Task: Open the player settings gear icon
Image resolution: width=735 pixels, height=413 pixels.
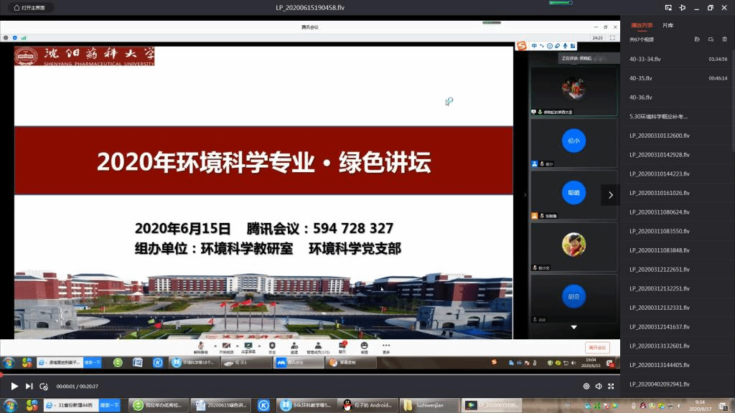Action: pos(586,386)
